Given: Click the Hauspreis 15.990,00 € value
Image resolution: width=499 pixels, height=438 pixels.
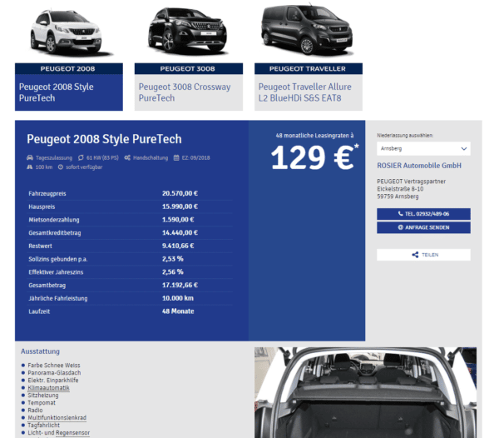Looking at the screenshot, I should 180,207.
